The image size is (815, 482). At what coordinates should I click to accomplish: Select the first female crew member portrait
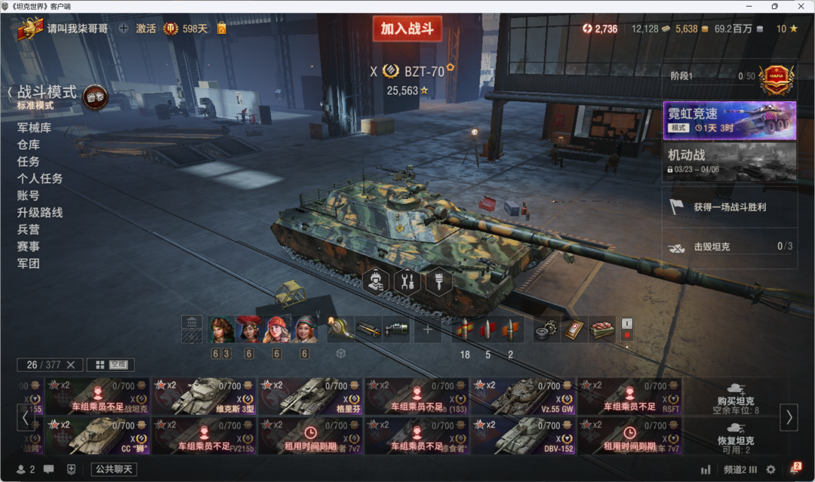221,330
